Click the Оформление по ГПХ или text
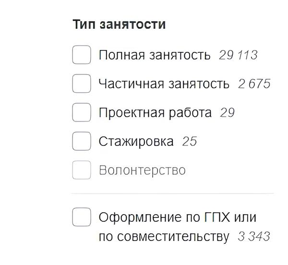Image resolution: width=288 pixels, height=265 pixels. click(177, 217)
